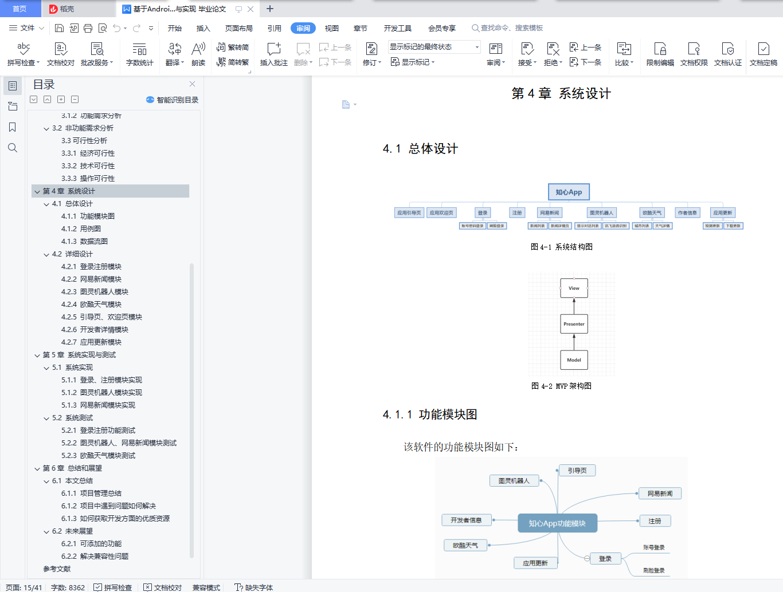This screenshot has width=783, height=592.
Task: Open chapter navigation icon in left sidebar
Action: tap(13, 106)
